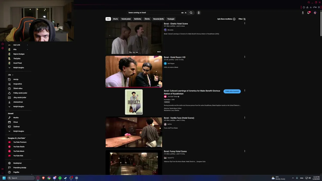The image size is (322, 181).
Task: Start voice search with the microphone icon
Action: coord(198,13)
